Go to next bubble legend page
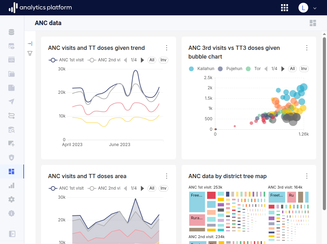 click(x=283, y=69)
